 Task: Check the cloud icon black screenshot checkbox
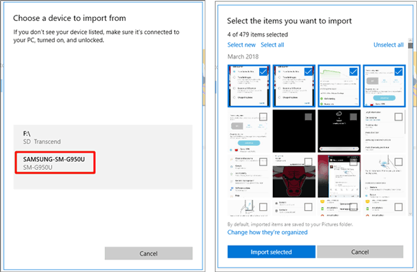(353, 117)
